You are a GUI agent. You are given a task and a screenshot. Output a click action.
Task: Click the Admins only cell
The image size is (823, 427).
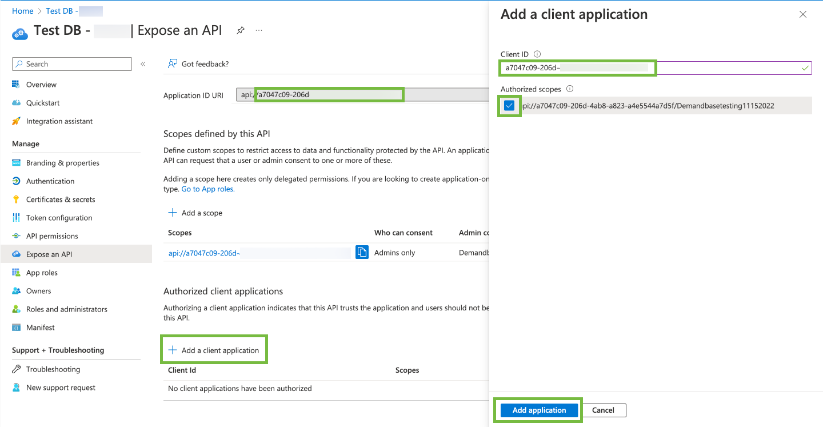394,253
